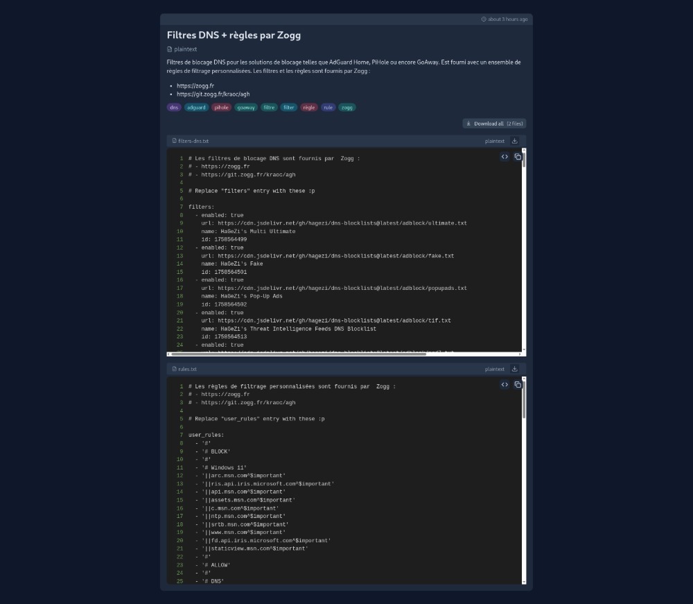
Task: Download the filters-dns.txt file
Action: click(x=515, y=141)
